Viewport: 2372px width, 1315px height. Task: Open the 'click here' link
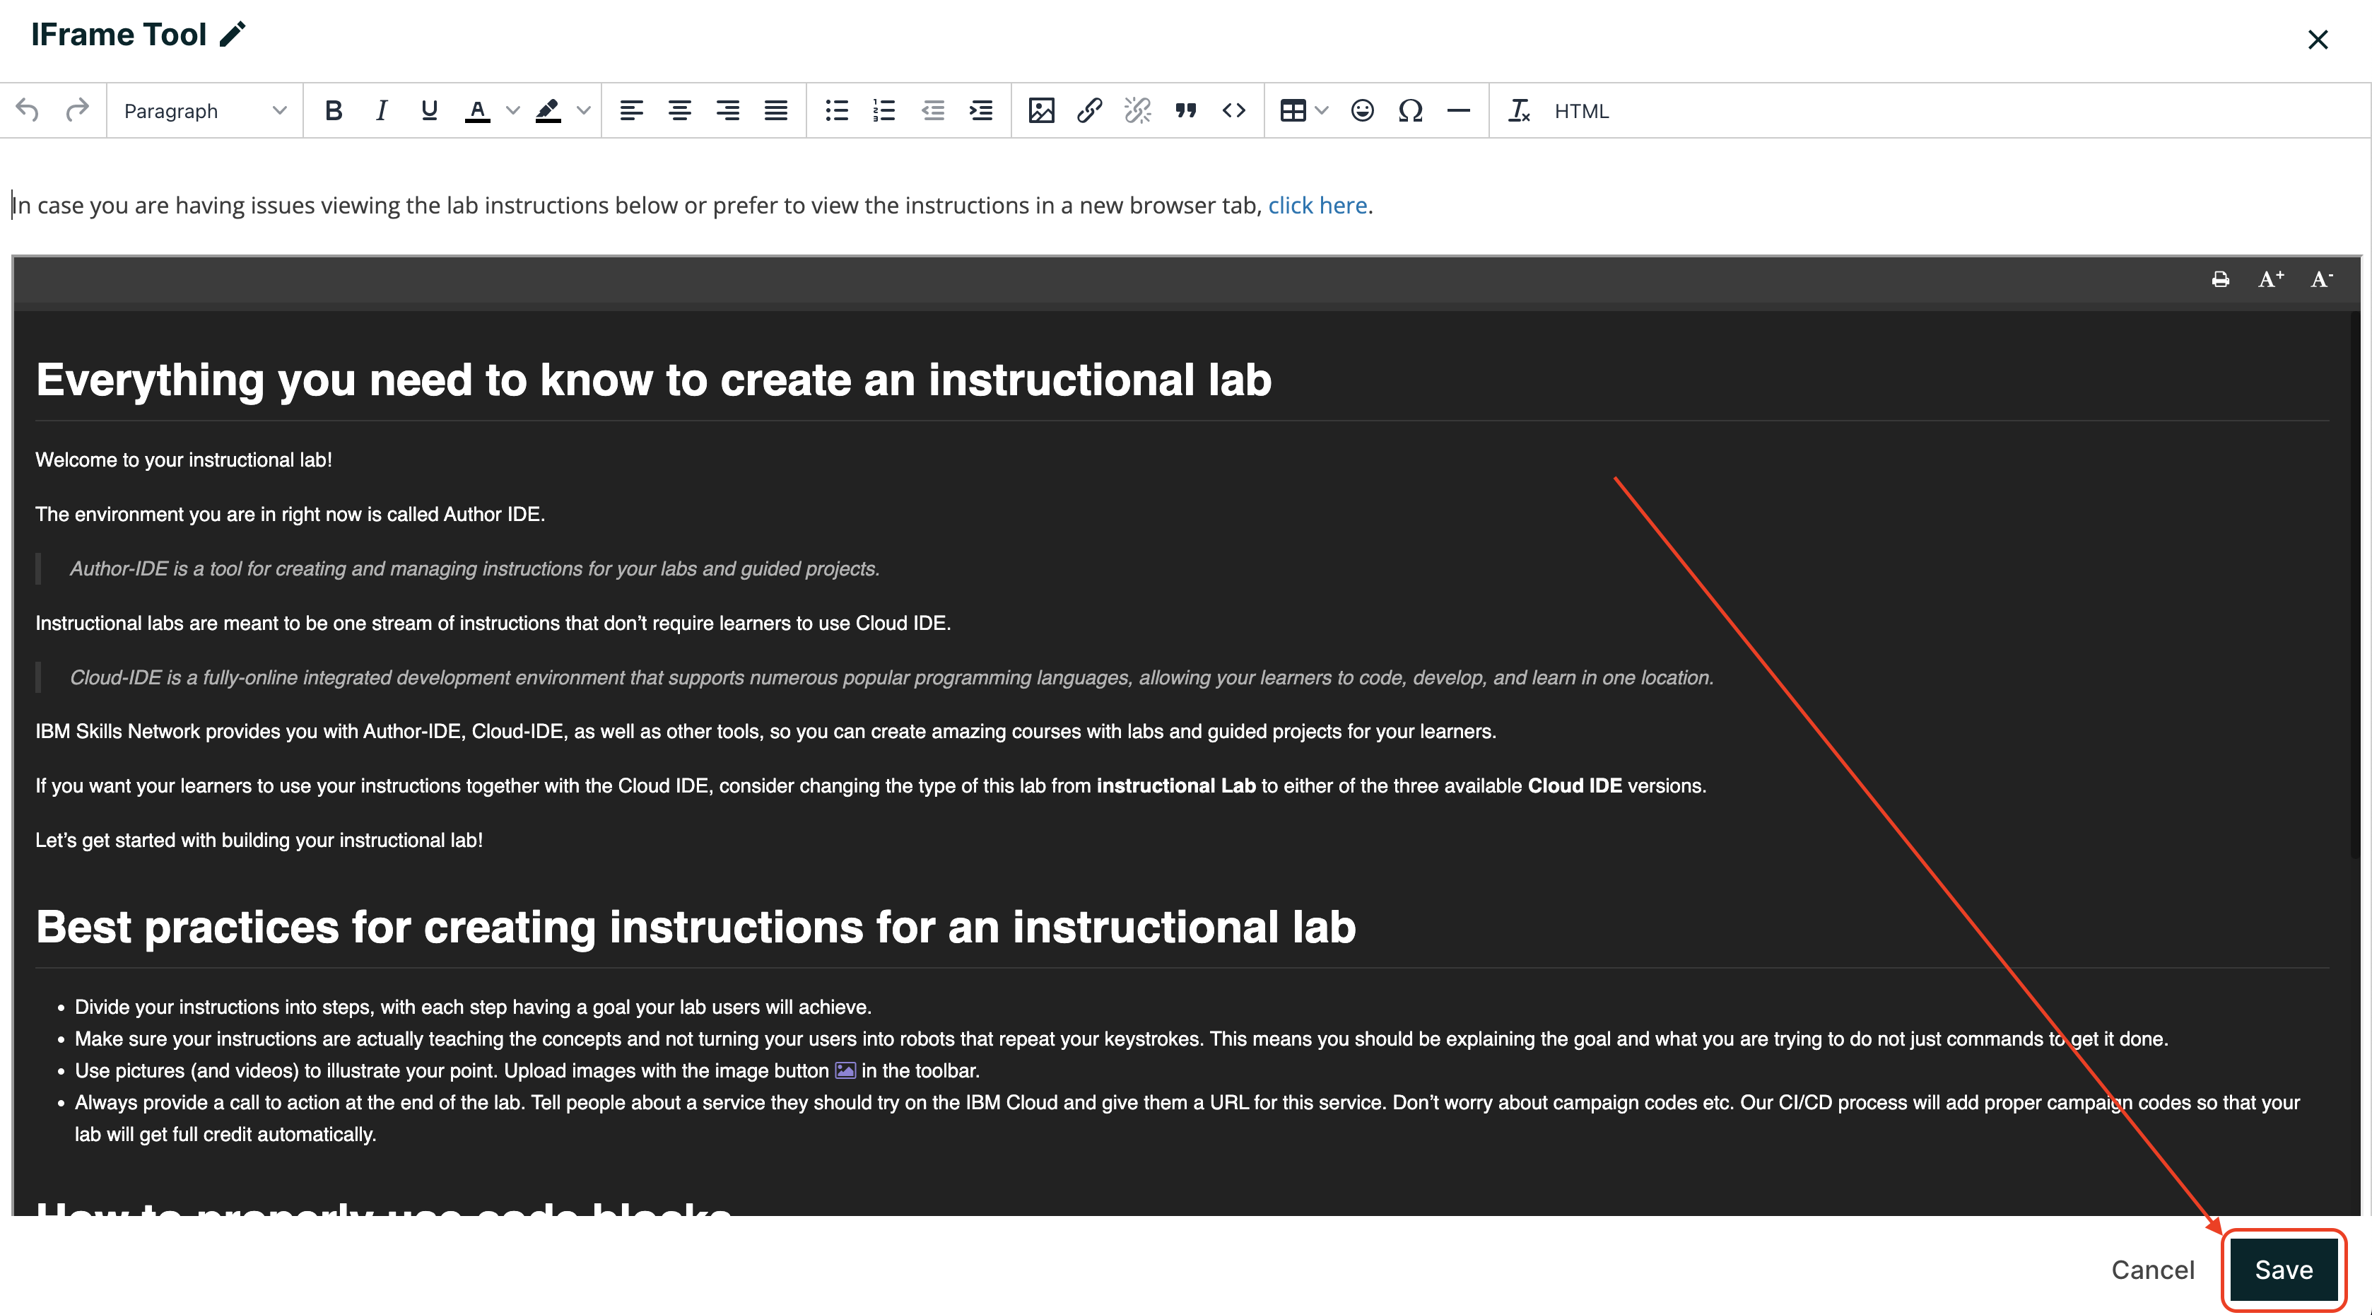pyautogui.click(x=1317, y=205)
